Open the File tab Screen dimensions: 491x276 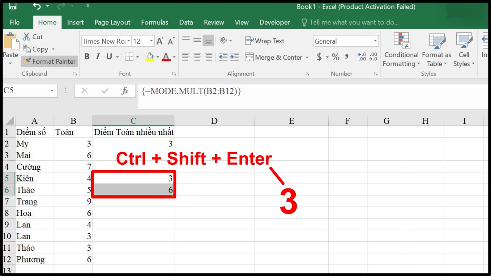point(15,22)
